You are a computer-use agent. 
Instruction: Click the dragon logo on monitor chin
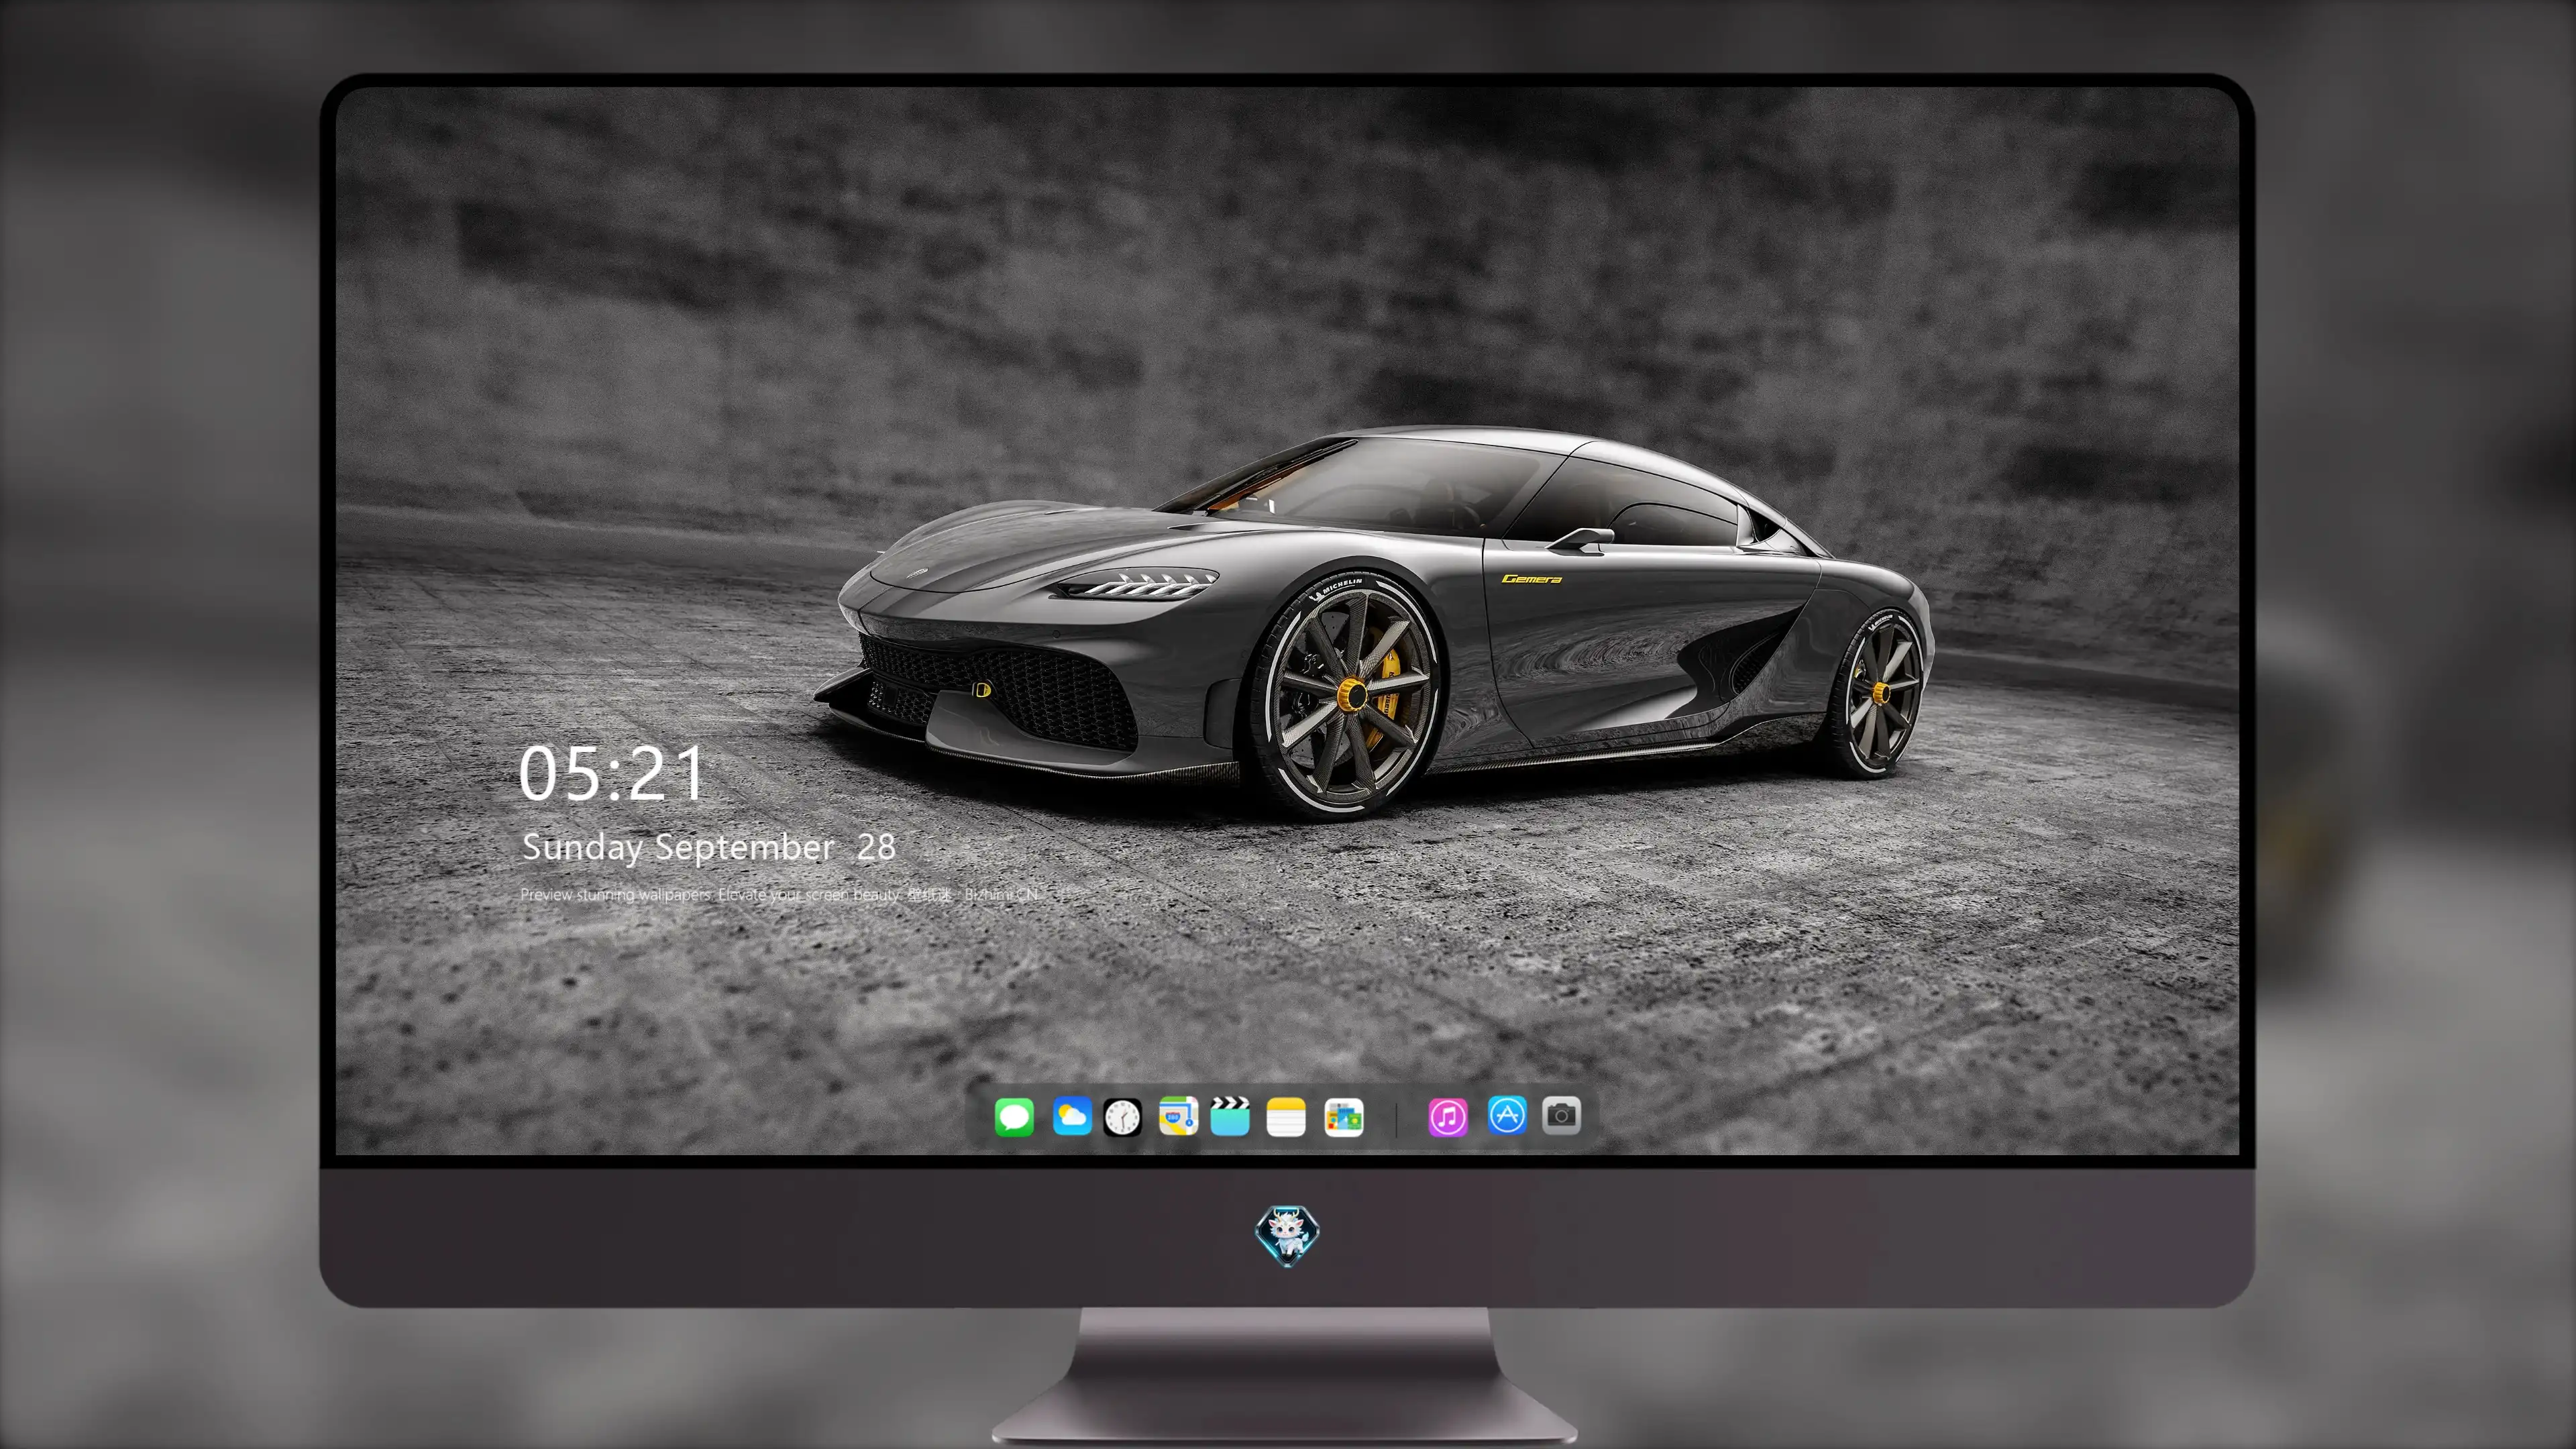pyautogui.click(x=1287, y=1236)
